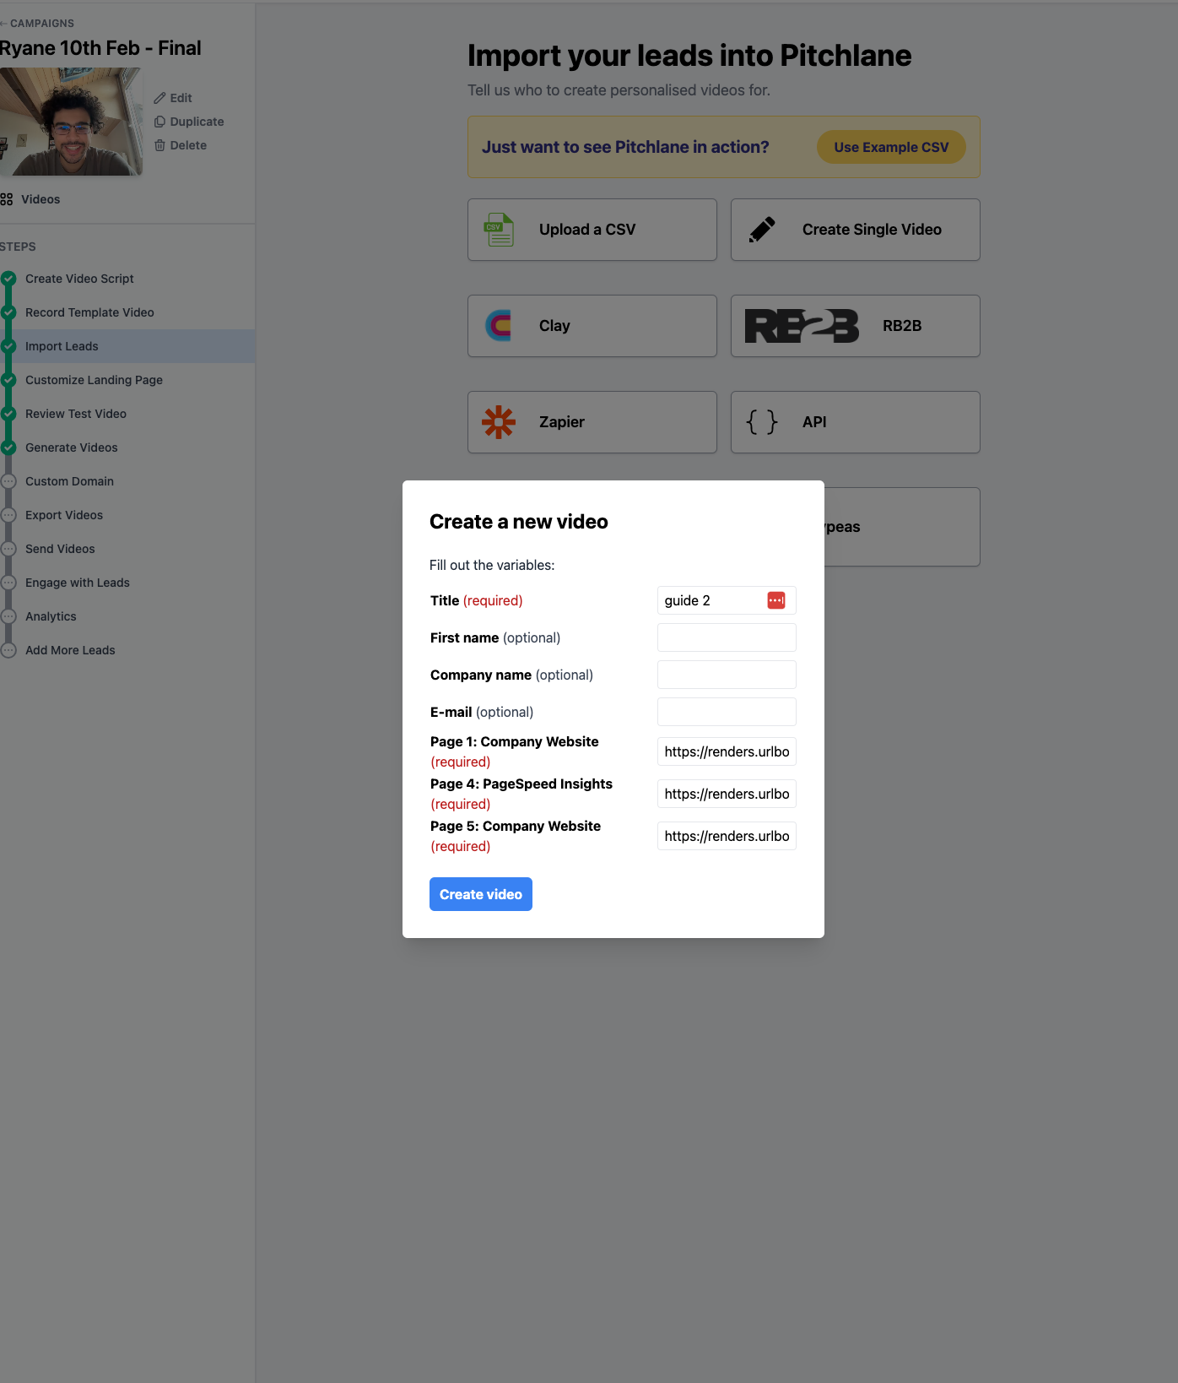Click the green check beside Create Video Script
This screenshot has width=1178, height=1383.
(x=8, y=279)
